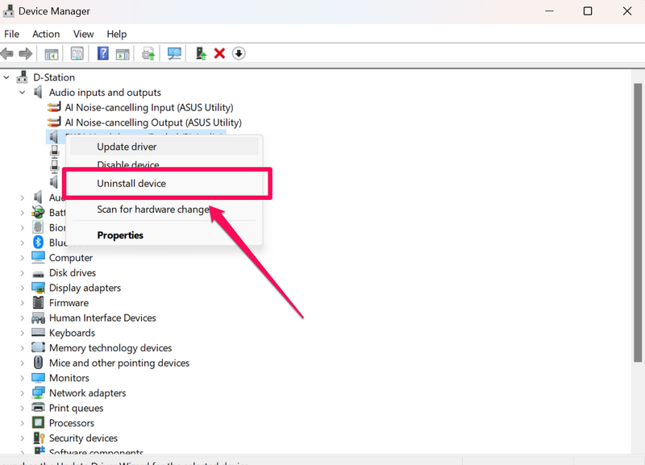Screen dimensions: 645x465
Task: Click the scan for hardware changes monitor icon
Action: (x=174, y=54)
